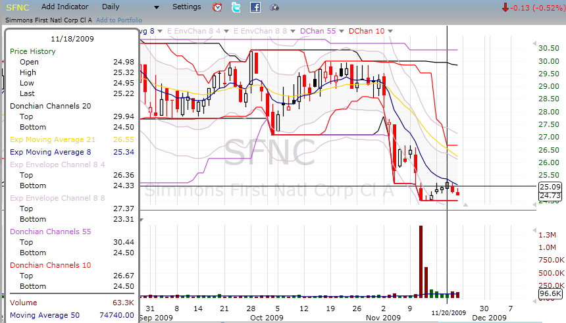Click the Nov 2009 month label
The width and height of the screenshot is (566, 323).
coord(383,318)
